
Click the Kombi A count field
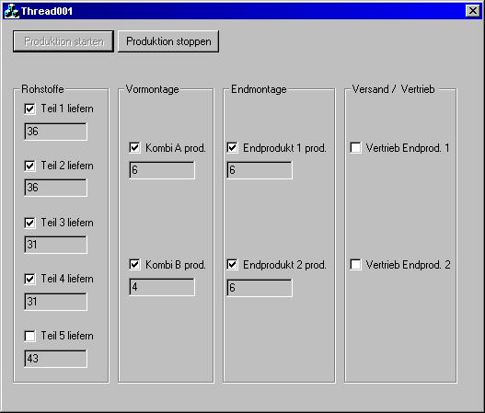tap(162, 170)
